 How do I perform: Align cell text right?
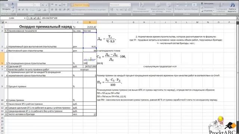(60, 10)
